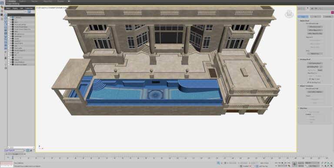Collapse the Adjust Transform rollout

(306, 86)
